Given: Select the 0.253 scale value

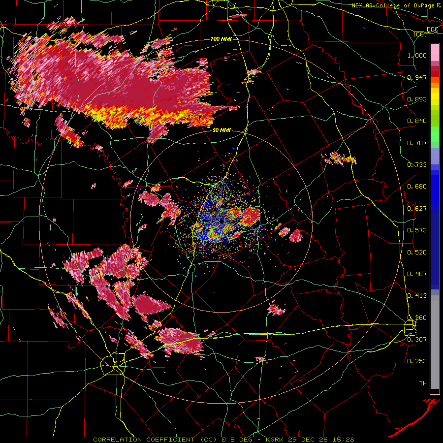Looking at the screenshot, I should 417,361.
